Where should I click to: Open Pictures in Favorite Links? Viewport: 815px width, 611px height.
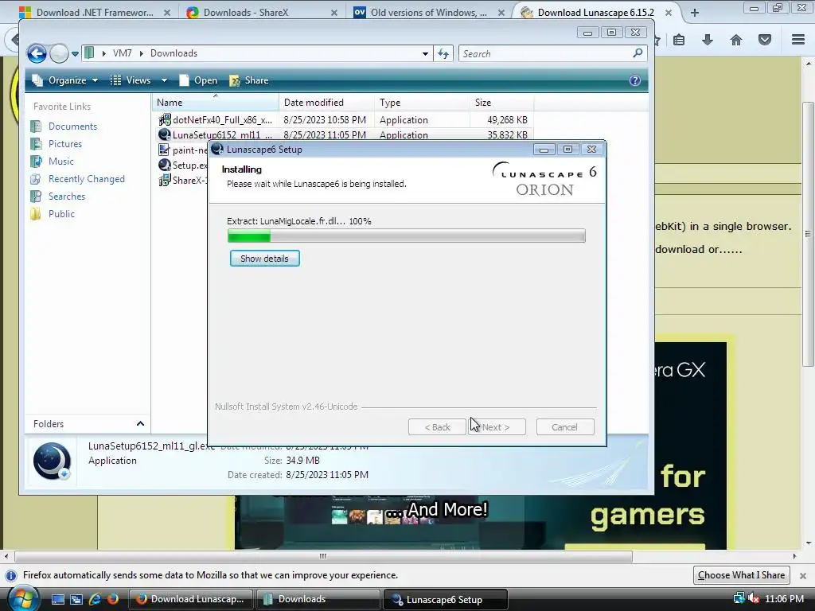tap(64, 144)
